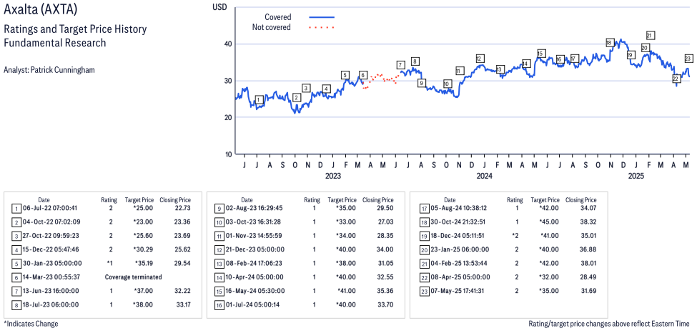
Task: Click the numbered box 10 in the table
Action: click(219, 222)
